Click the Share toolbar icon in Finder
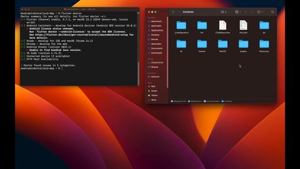 tap(246, 12)
